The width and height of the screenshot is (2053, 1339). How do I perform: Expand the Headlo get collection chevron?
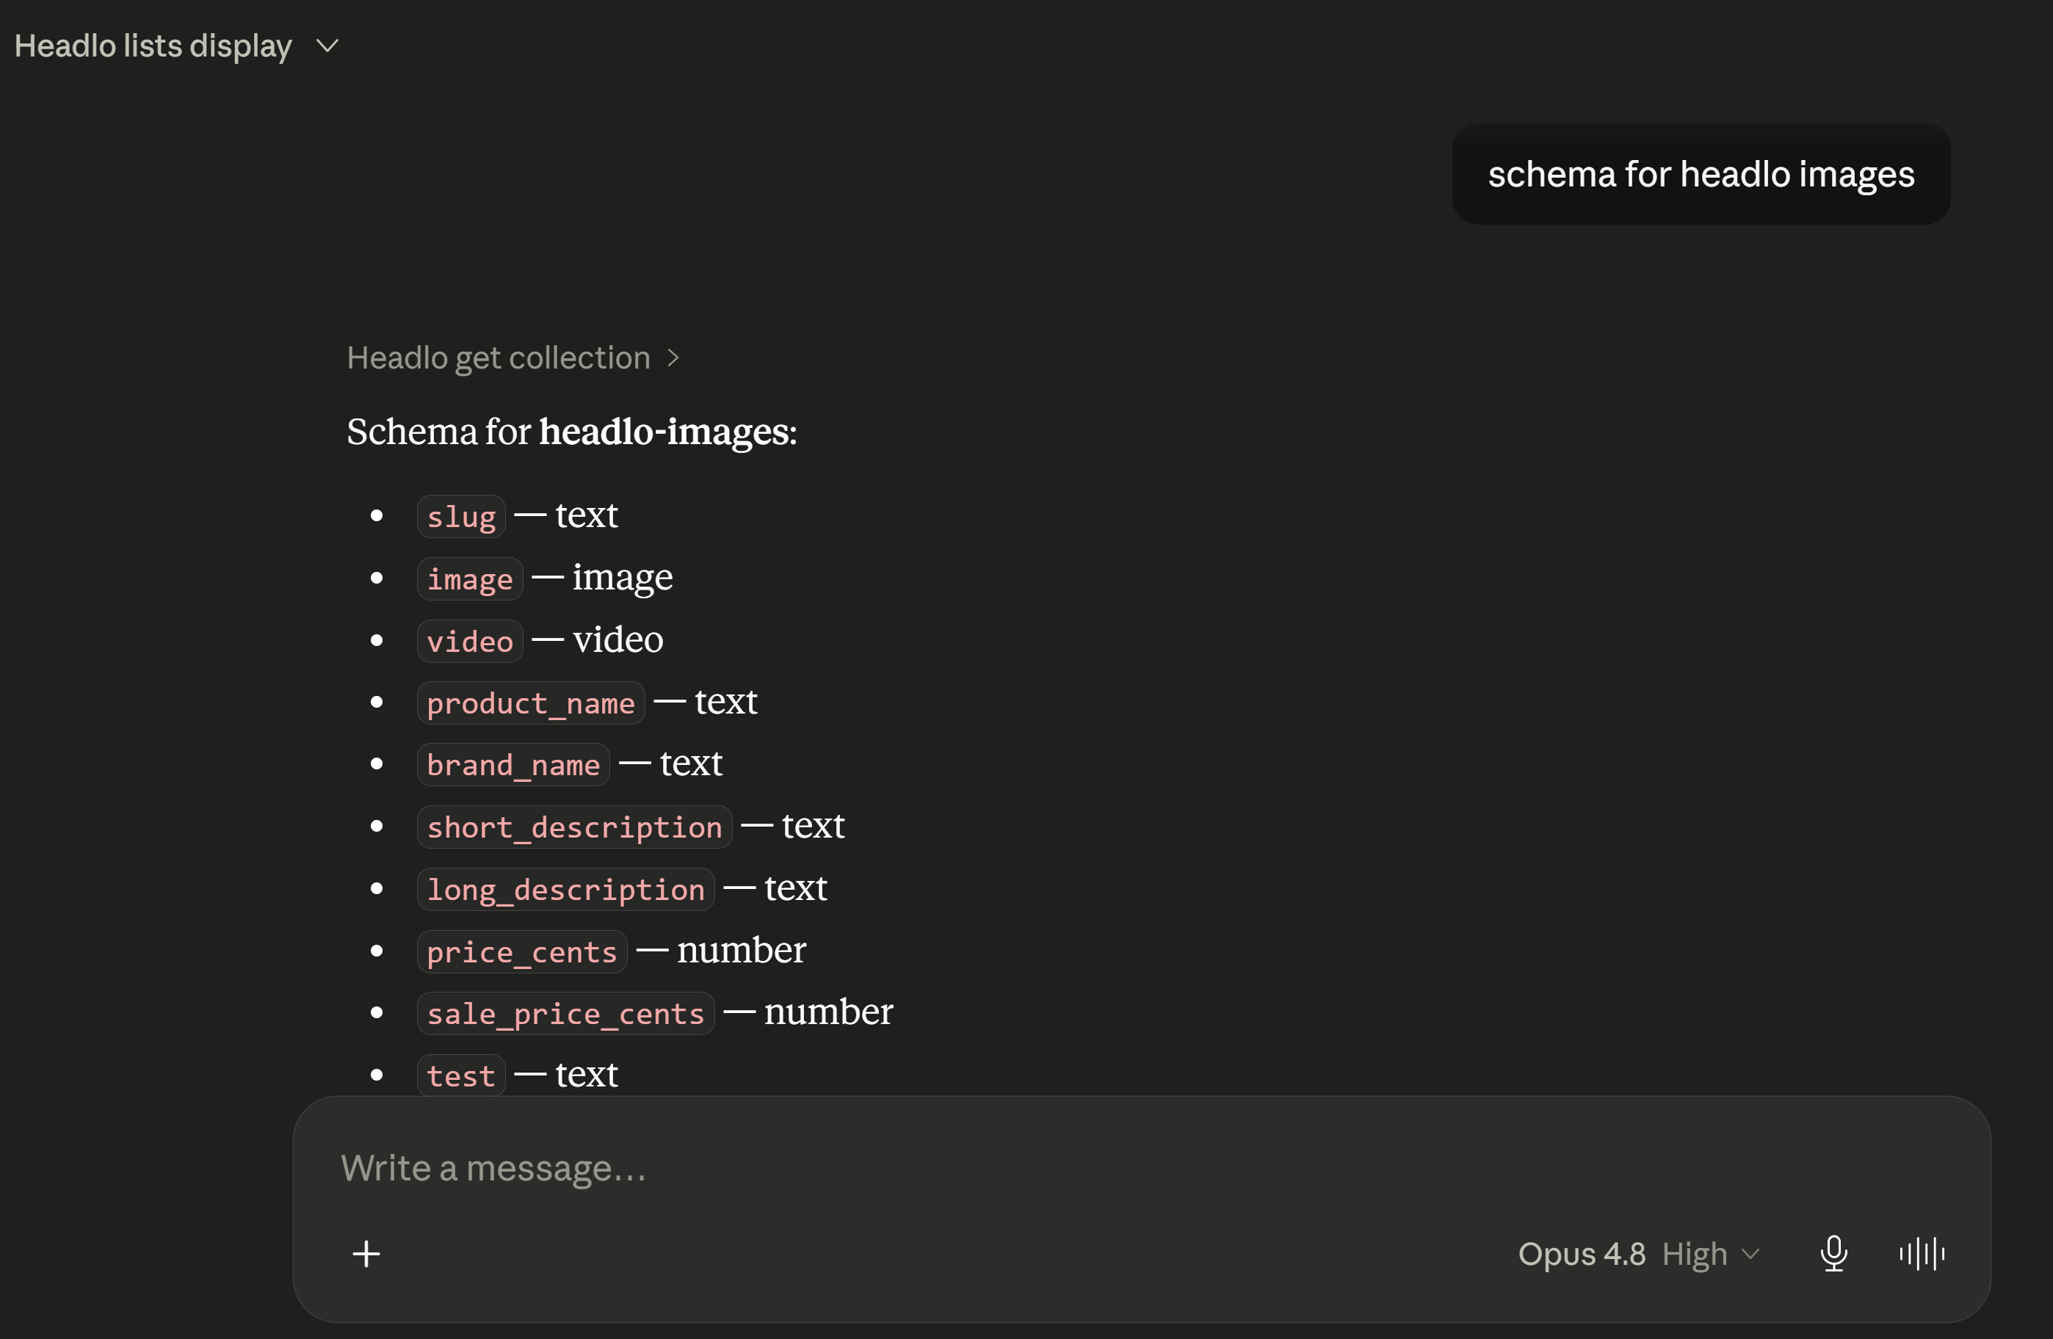(x=674, y=358)
